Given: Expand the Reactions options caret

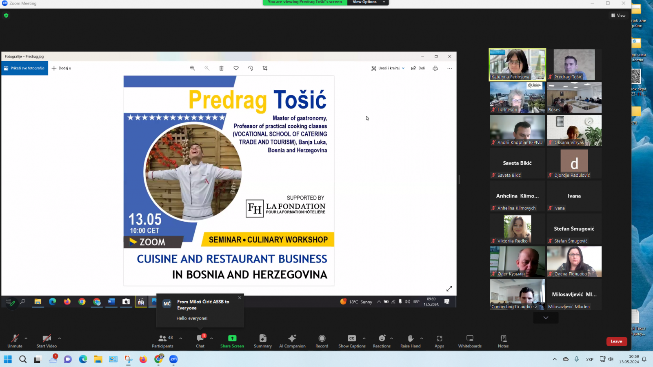Looking at the screenshot, I should [391, 338].
